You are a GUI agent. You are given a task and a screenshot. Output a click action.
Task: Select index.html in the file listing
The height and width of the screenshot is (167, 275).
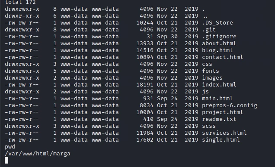point(219,85)
